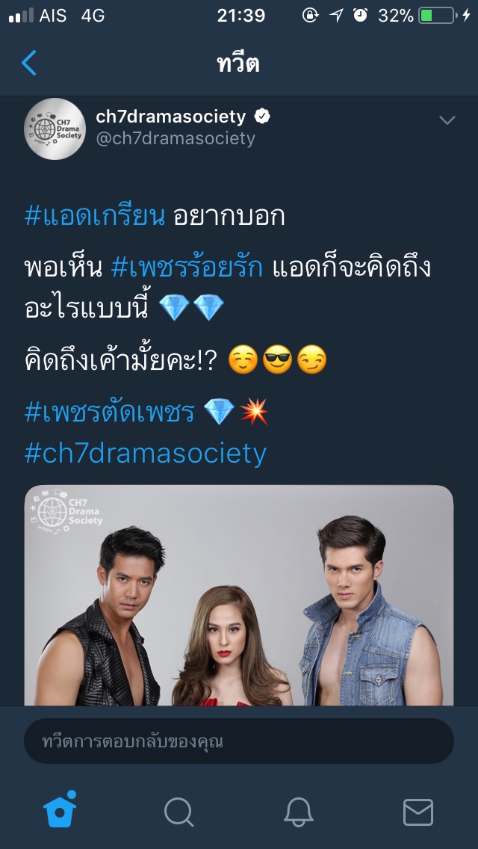
Task: Open hashtag #ch7dramasociety
Action: pyautogui.click(x=146, y=453)
